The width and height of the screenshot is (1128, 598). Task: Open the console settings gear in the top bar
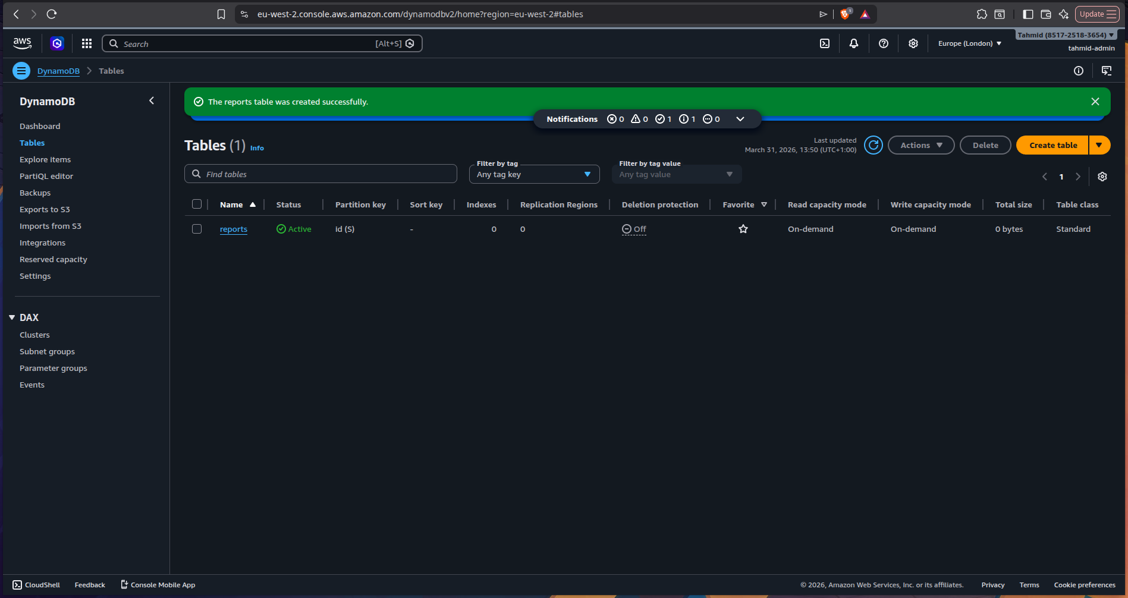pos(913,43)
